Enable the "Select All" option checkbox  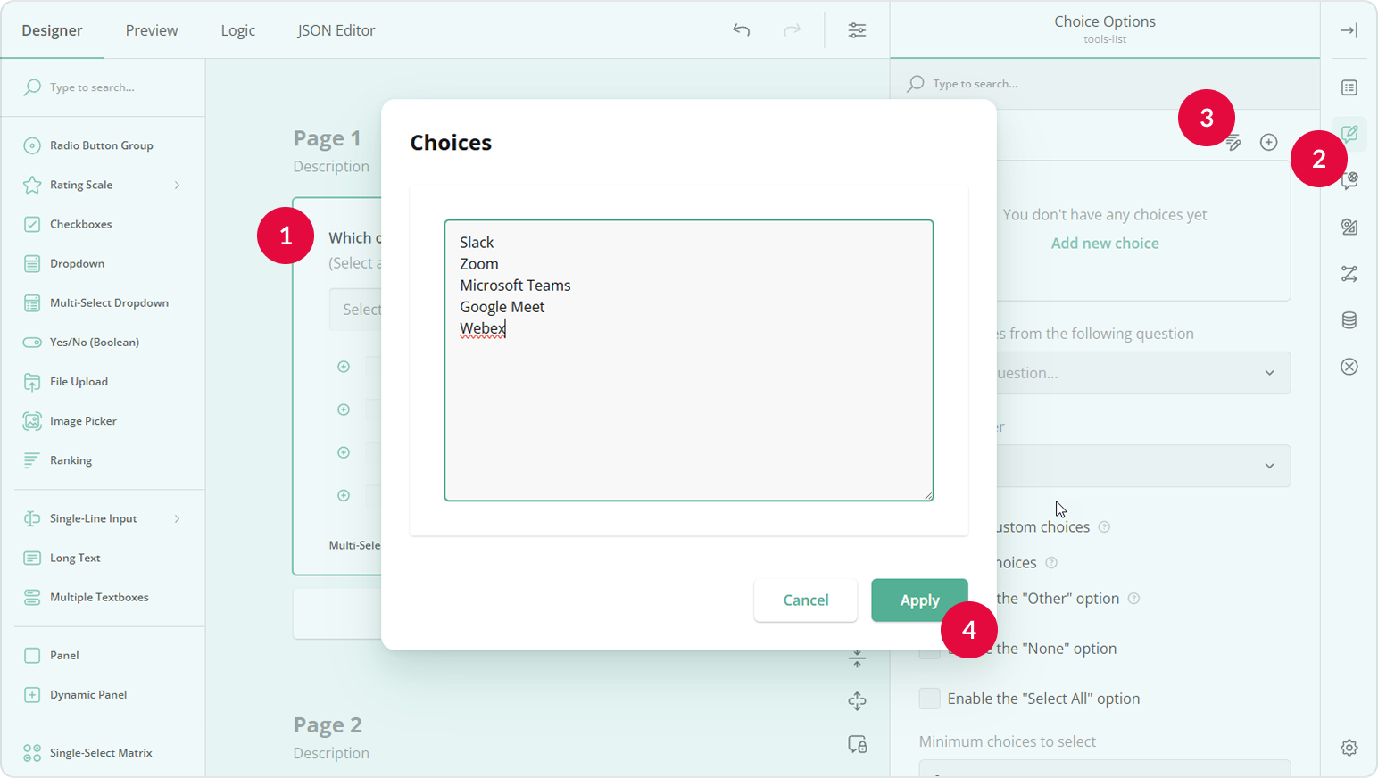[929, 698]
